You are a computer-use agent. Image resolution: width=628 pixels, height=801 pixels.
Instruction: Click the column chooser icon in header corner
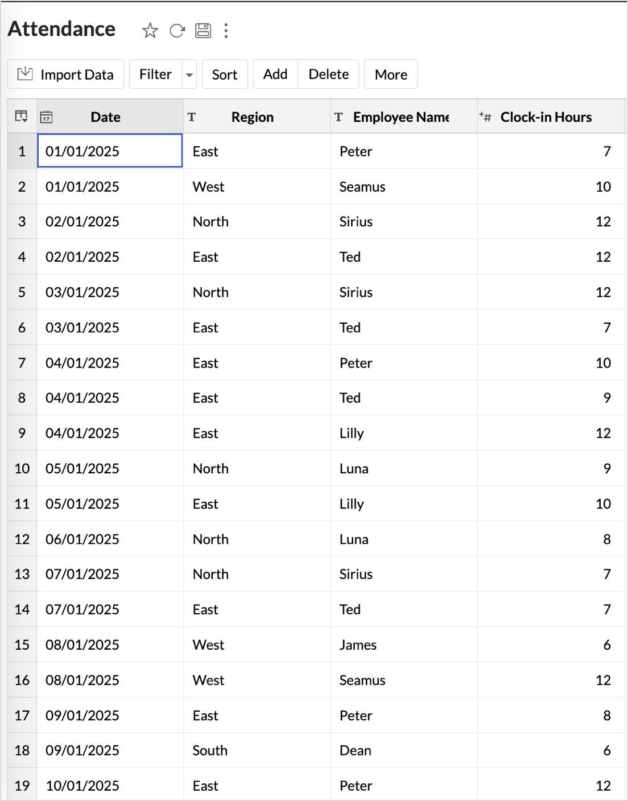point(22,117)
